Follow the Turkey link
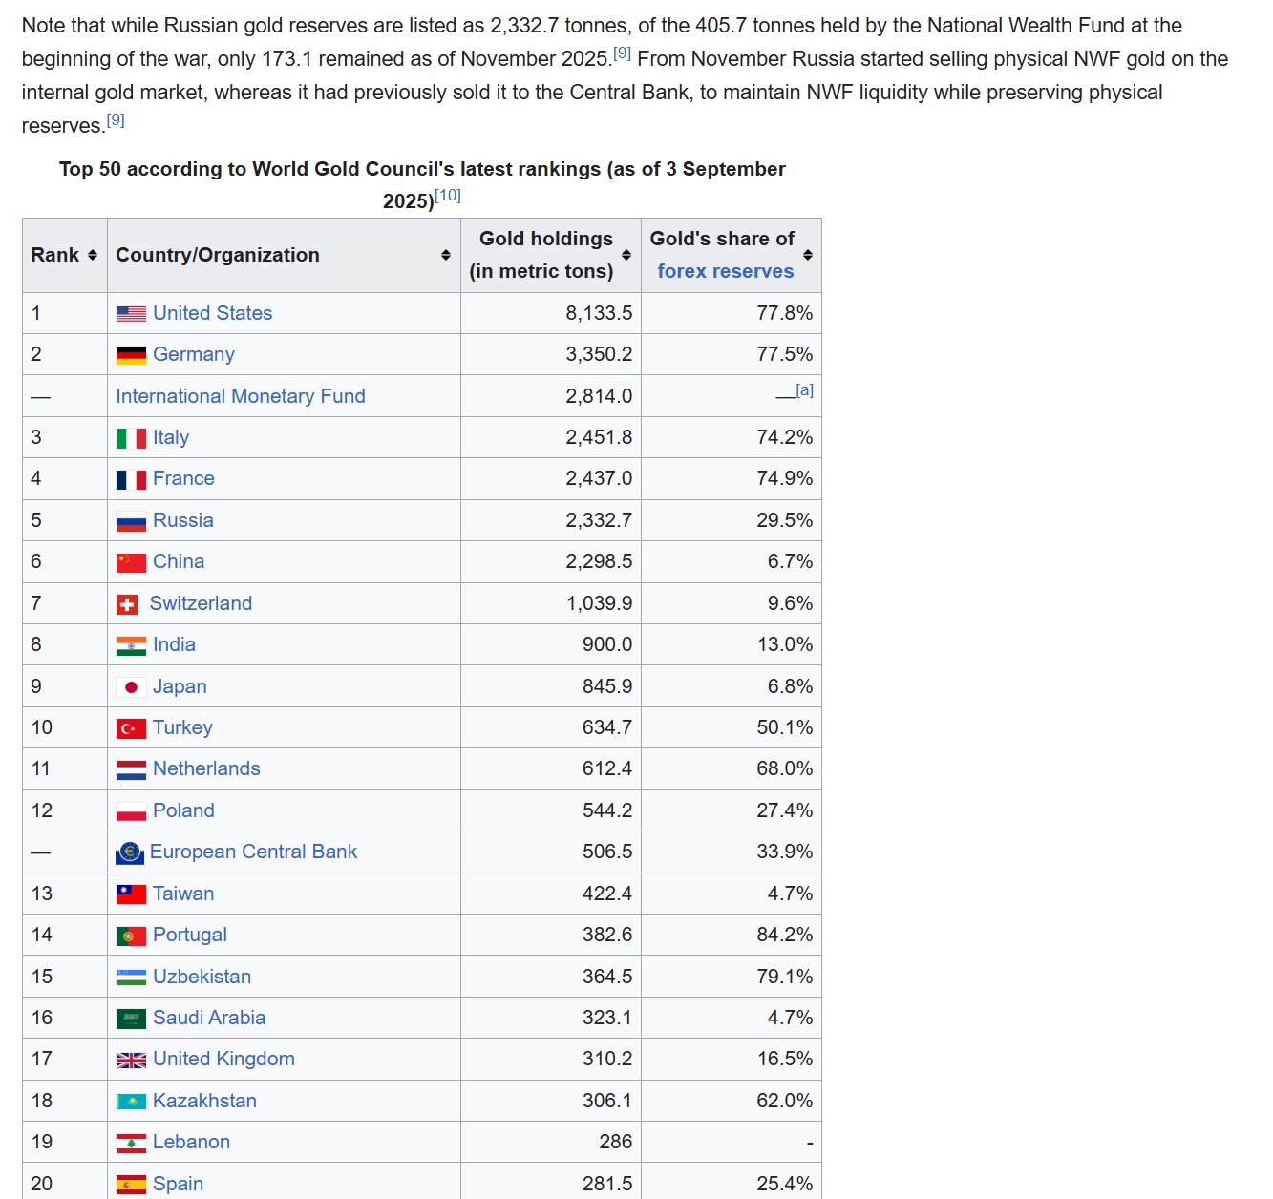This screenshot has width=1273, height=1199. coord(182,727)
